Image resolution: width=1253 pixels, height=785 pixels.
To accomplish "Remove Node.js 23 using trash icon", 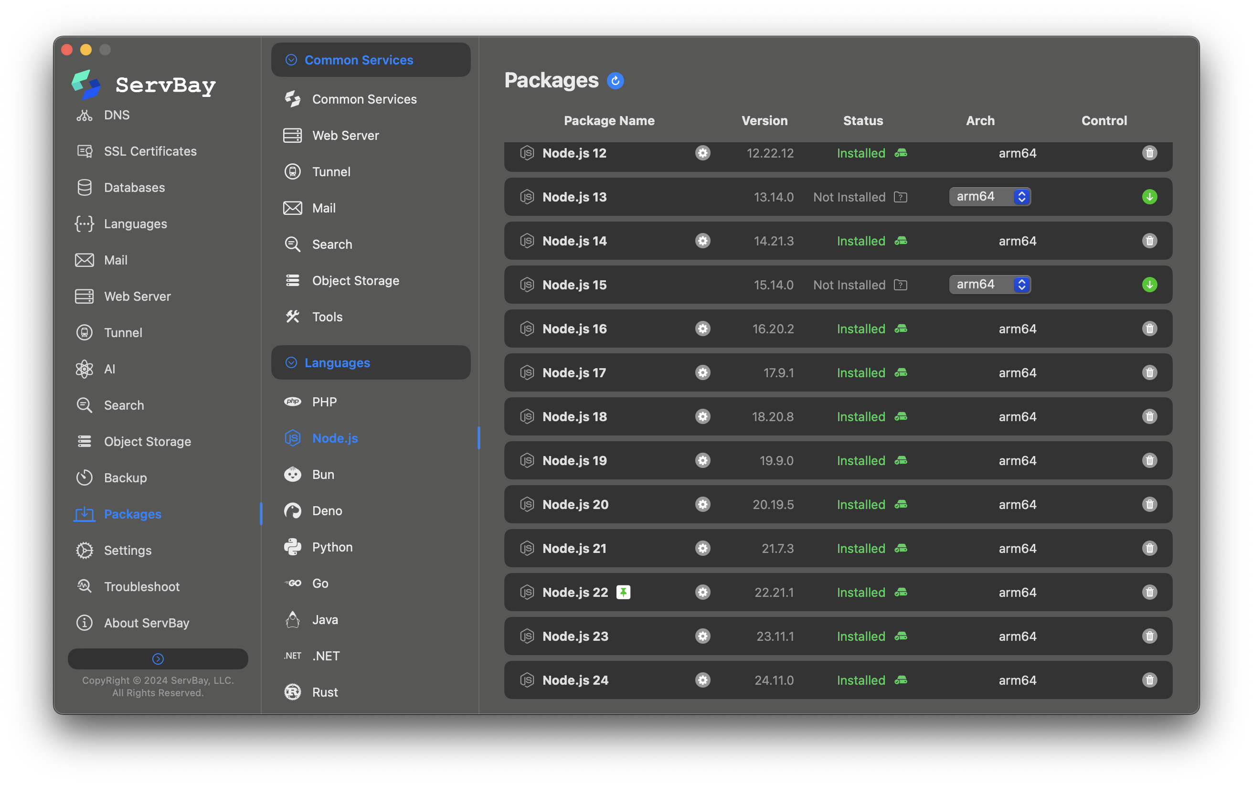I will click(1149, 636).
